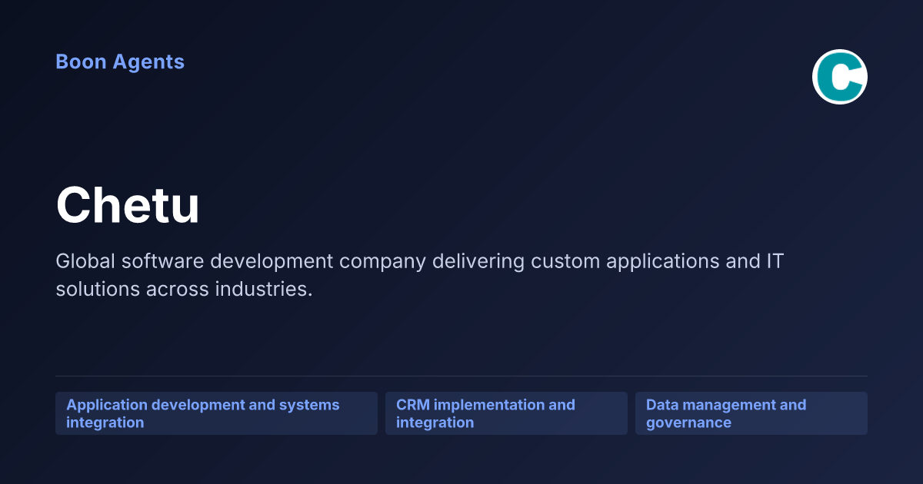The width and height of the screenshot is (923, 484).
Task: Click the Chetu logo icon
Action: (840, 77)
